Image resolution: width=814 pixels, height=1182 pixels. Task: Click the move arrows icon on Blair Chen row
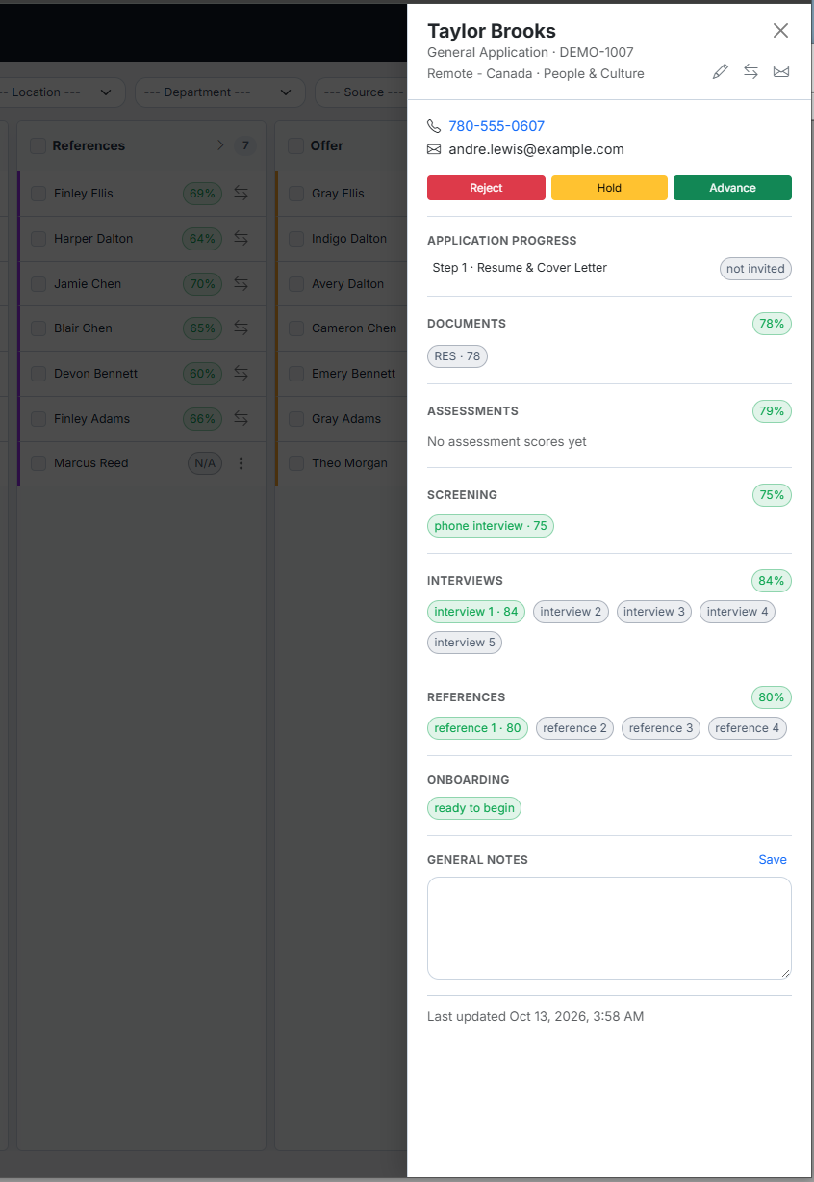[x=242, y=328]
